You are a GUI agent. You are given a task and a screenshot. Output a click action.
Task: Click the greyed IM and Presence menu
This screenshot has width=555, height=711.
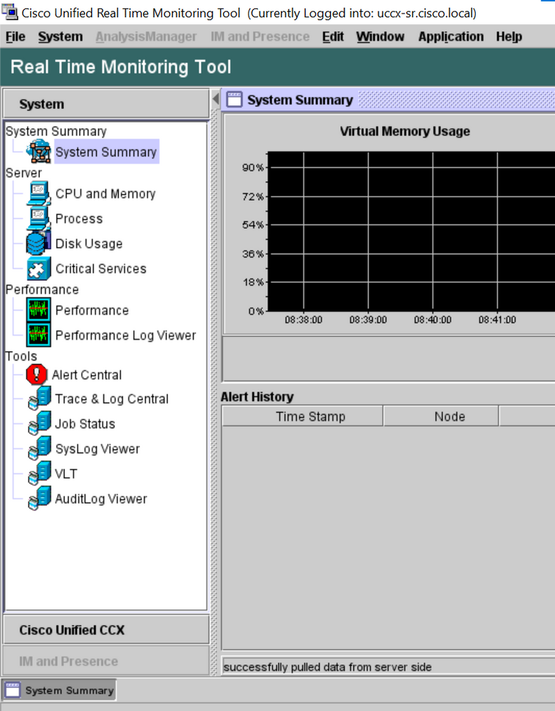(260, 37)
